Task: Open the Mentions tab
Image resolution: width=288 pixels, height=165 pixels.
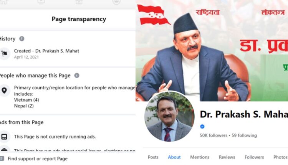Action: [x=200, y=157]
